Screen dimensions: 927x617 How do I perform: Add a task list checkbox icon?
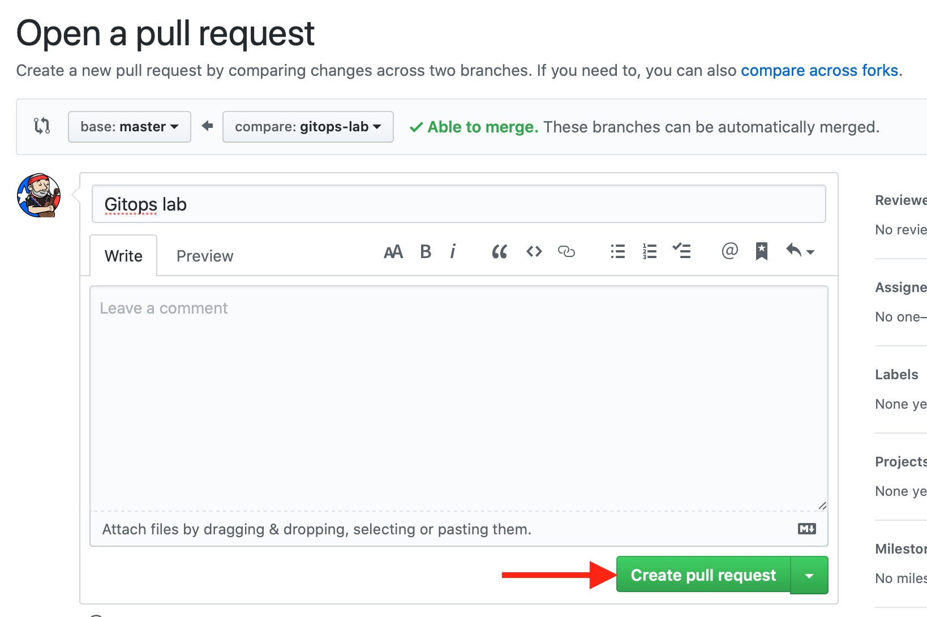(x=681, y=251)
